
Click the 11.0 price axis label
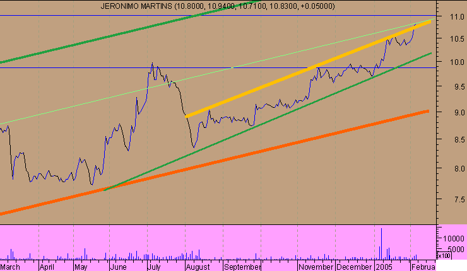click(x=456, y=16)
